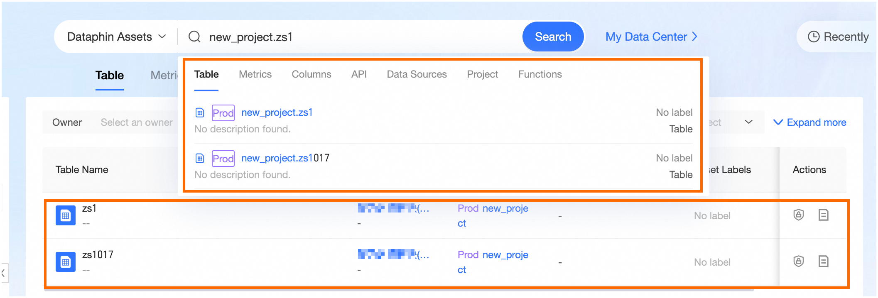Open the Dataphin Assets dropdown

[116, 37]
